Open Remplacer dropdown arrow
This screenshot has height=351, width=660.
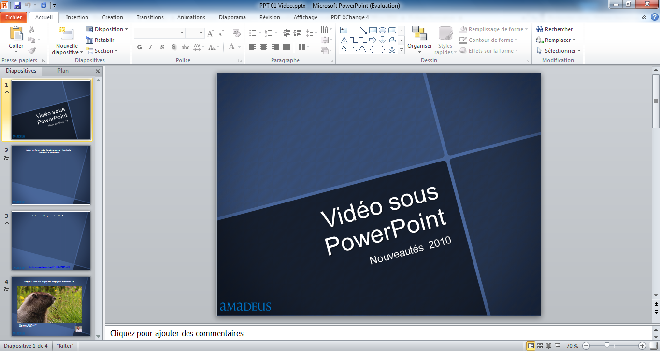point(574,40)
